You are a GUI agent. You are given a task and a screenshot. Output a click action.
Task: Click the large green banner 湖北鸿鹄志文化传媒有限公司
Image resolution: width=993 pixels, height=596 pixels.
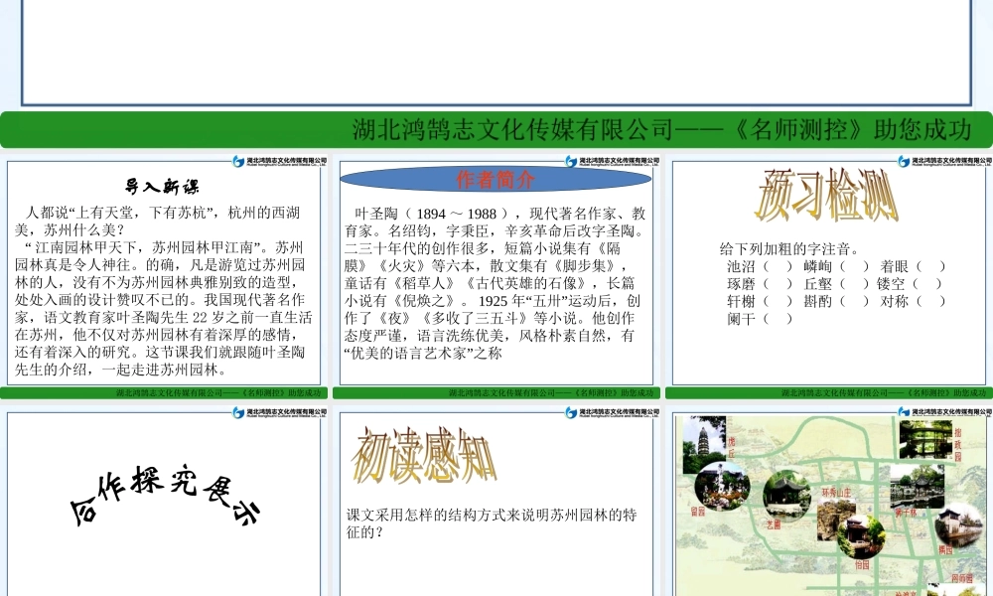click(496, 130)
